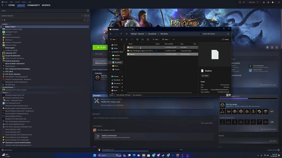Click the Cut icon in Explorer toolbar
The height and width of the screenshot is (158, 282).
[122, 39]
